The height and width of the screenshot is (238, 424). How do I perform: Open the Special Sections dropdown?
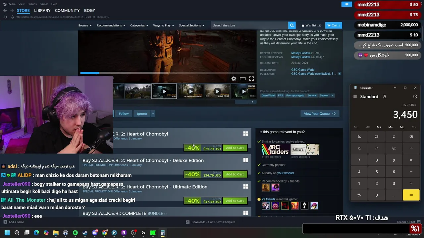pos(191,25)
